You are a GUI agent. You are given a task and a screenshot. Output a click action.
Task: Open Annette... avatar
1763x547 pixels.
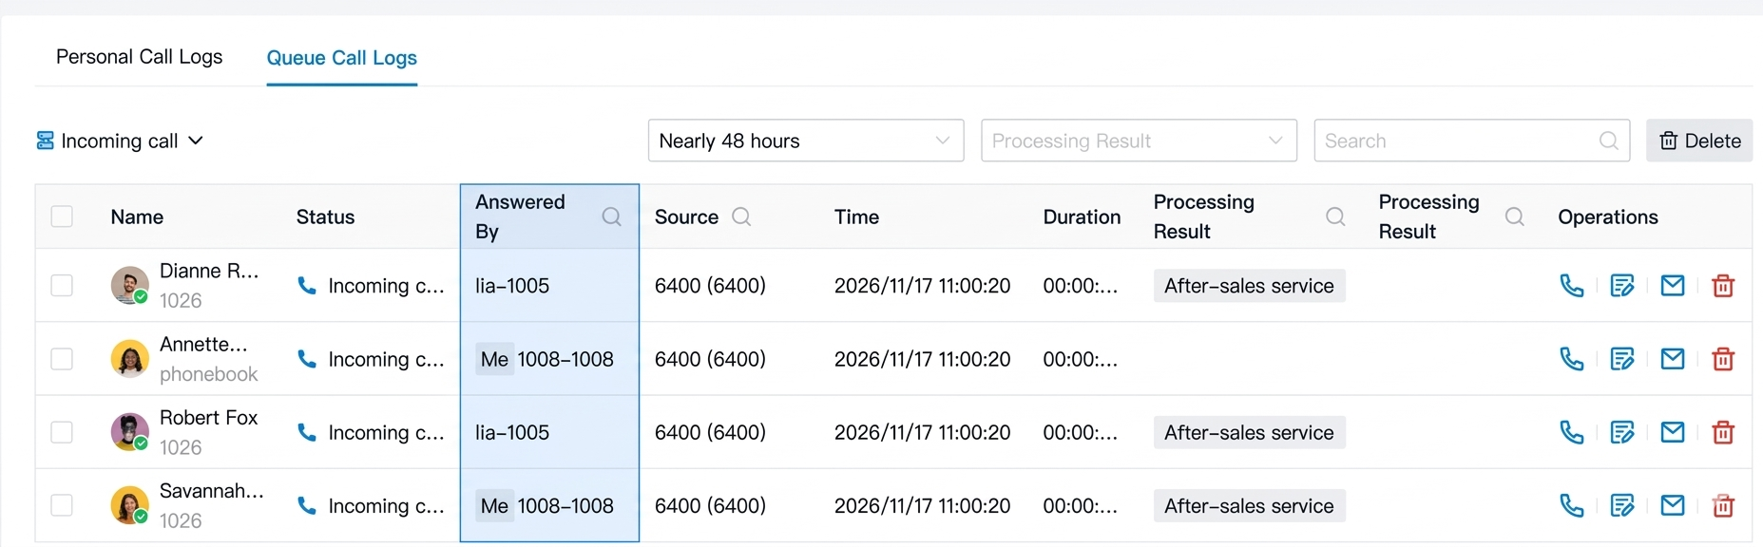click(x=129, y=358)
